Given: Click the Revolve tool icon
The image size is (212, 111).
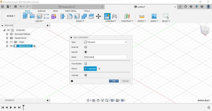Looking at the screenshot, I should coord(32,16).
